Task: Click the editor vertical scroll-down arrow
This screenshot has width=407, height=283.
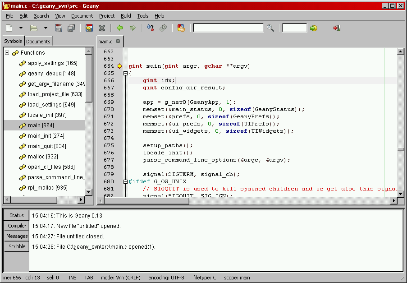Action: click(401, 194)
